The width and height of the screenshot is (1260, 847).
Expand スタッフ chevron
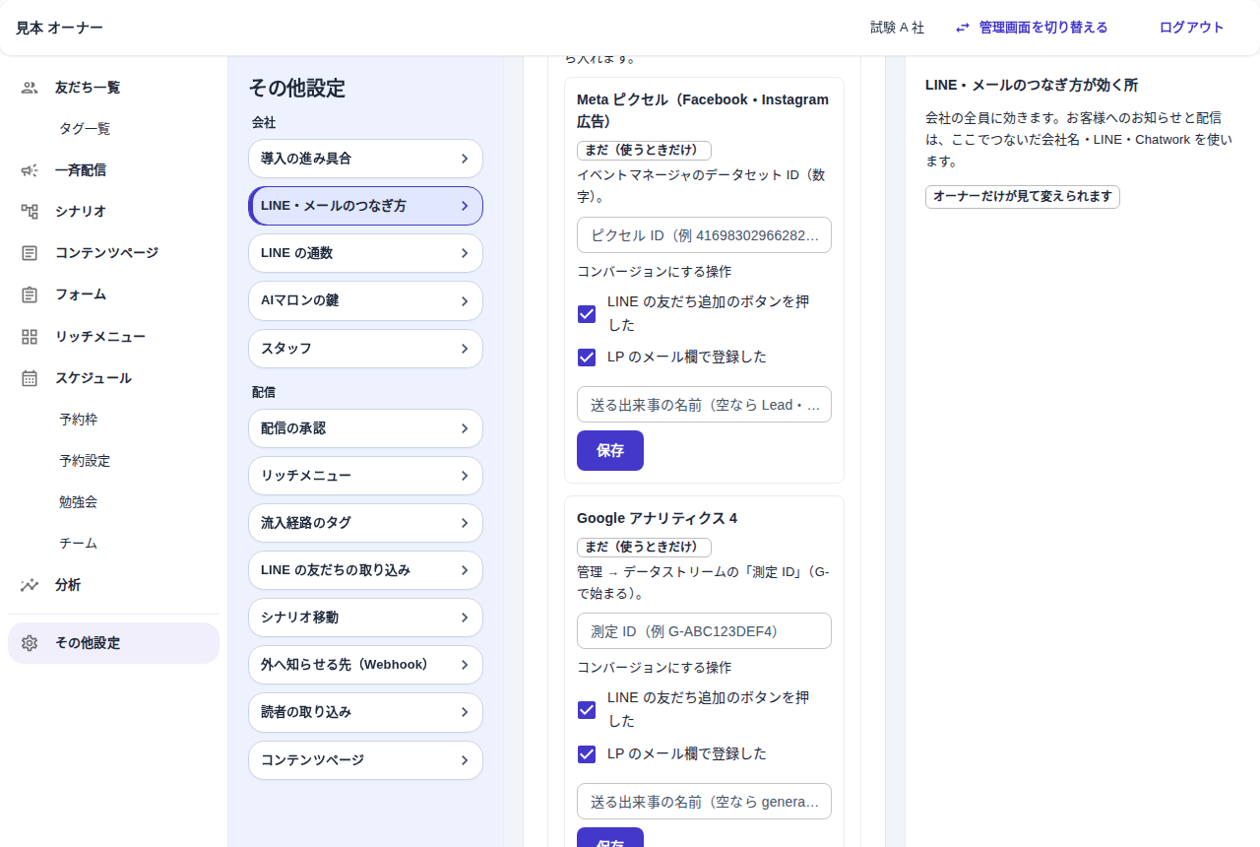coord(465,349)
